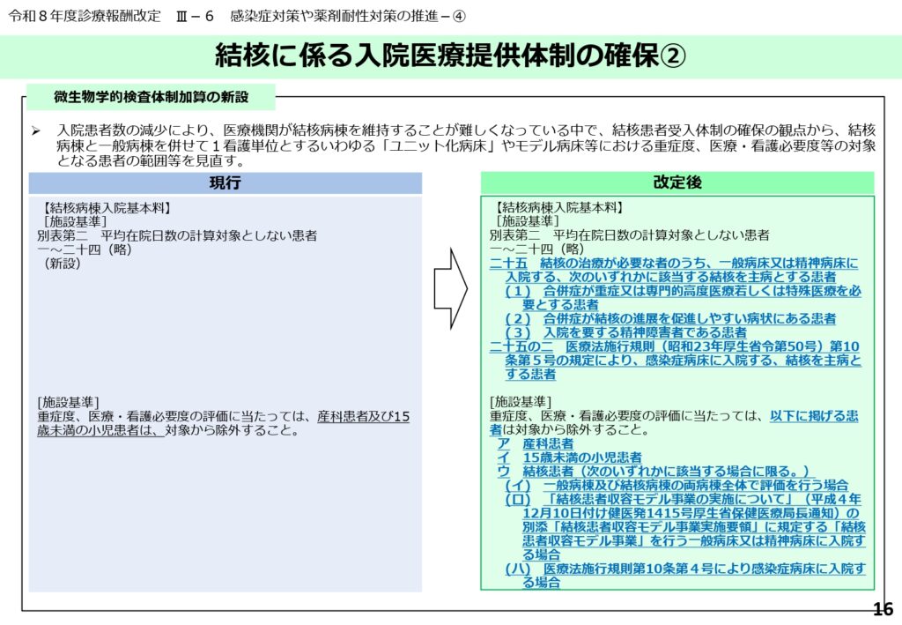Select the 改定後 column header
The height and width of the screenshot is (625, 902).
point(676,182)
